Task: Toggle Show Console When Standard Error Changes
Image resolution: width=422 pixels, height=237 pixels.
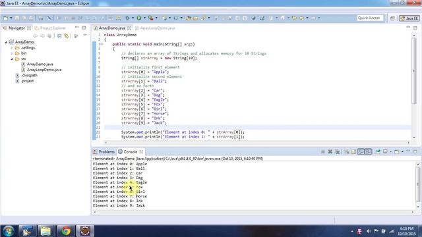Action: [369, 151]
